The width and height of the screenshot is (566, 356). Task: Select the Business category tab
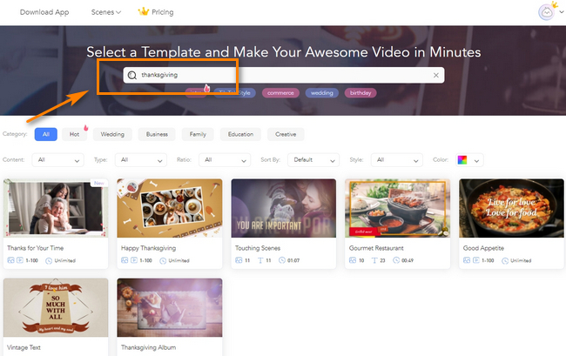pos(157,134)
